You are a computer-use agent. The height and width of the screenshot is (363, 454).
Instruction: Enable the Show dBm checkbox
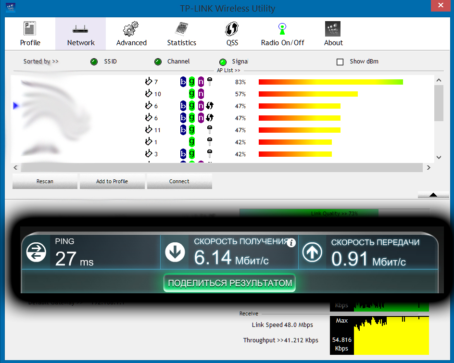point(340,62)
